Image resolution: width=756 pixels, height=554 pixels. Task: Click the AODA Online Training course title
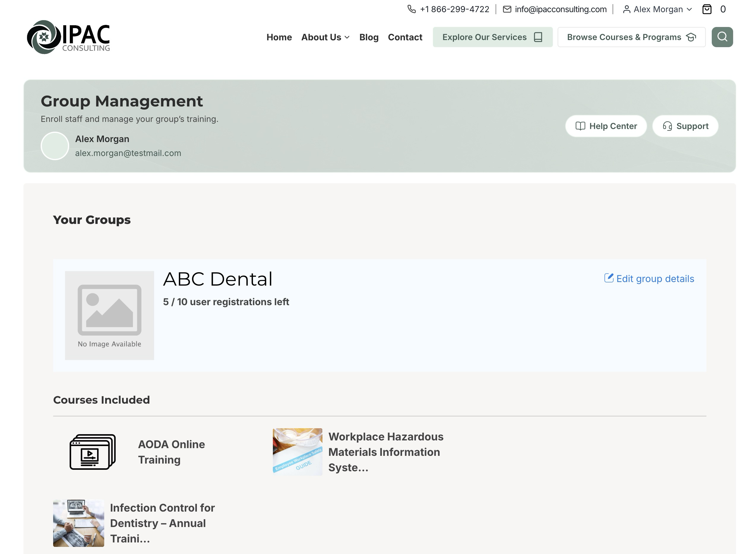pos(171,452)
